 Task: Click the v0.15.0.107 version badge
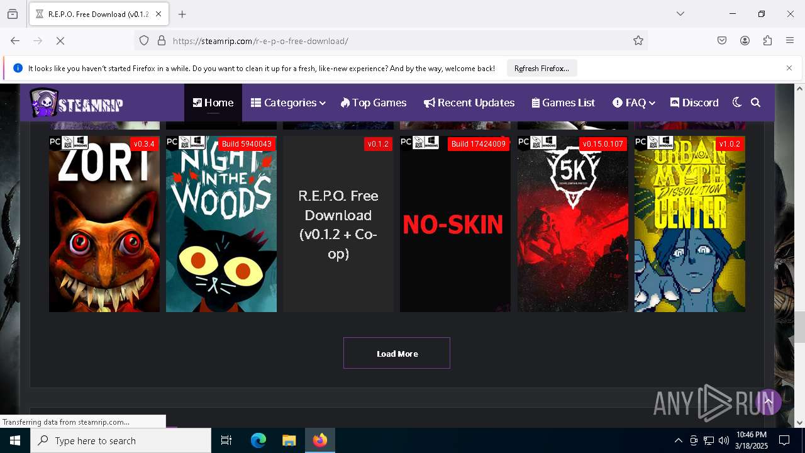pyautogui.click(x=602, y=144)
